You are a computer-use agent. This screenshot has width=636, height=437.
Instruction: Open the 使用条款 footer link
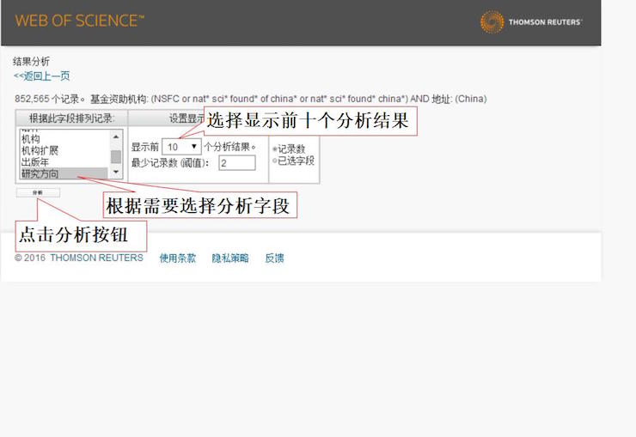[x=177, y=258]
